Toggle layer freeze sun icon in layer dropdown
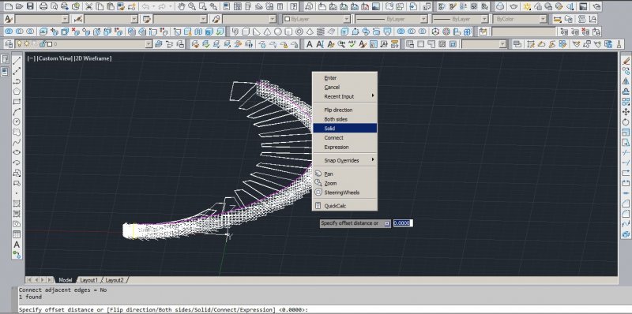The image size is (632, 314). 27,44
